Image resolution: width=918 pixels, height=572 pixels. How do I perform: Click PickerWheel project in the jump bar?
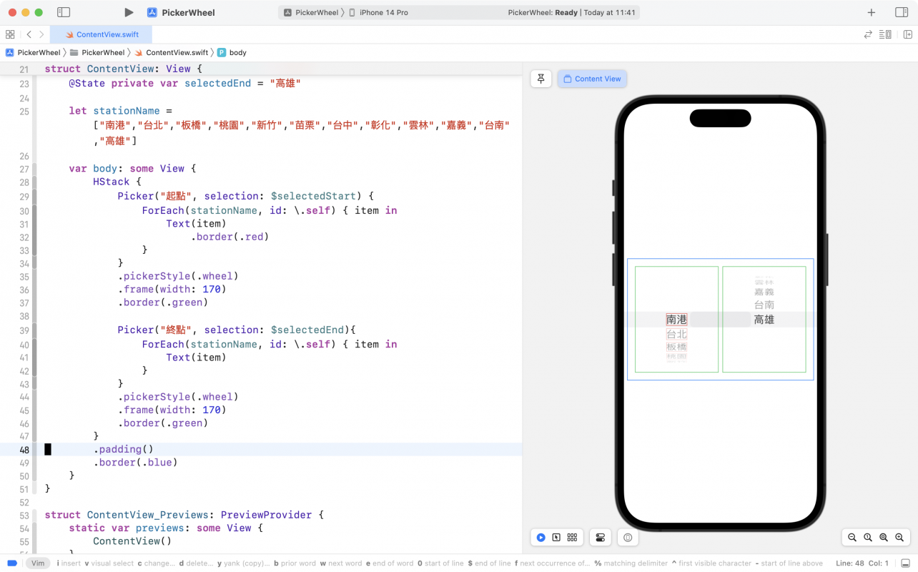coord(33,52)
